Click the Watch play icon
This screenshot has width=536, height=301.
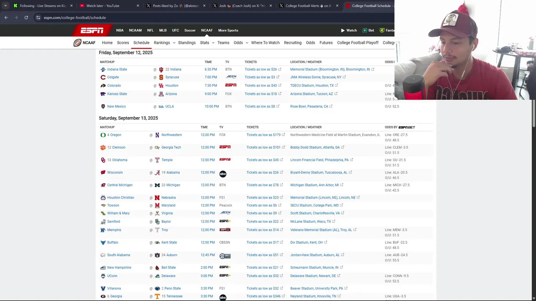tap(343, 30)
